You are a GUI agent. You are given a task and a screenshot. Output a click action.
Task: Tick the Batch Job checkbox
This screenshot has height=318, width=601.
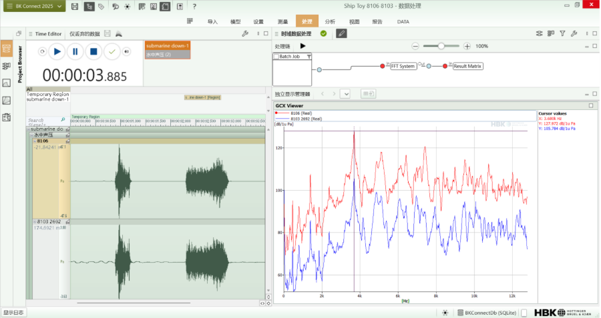pos(276,57)
